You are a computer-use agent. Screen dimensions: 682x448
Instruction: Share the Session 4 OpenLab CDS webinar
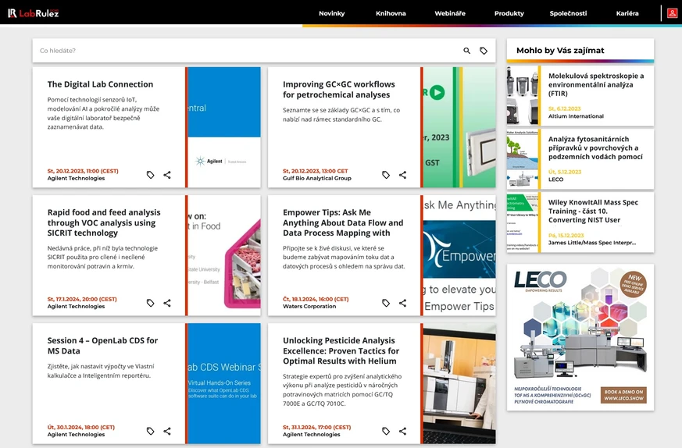pyautogui.click(x=167, y=431)
